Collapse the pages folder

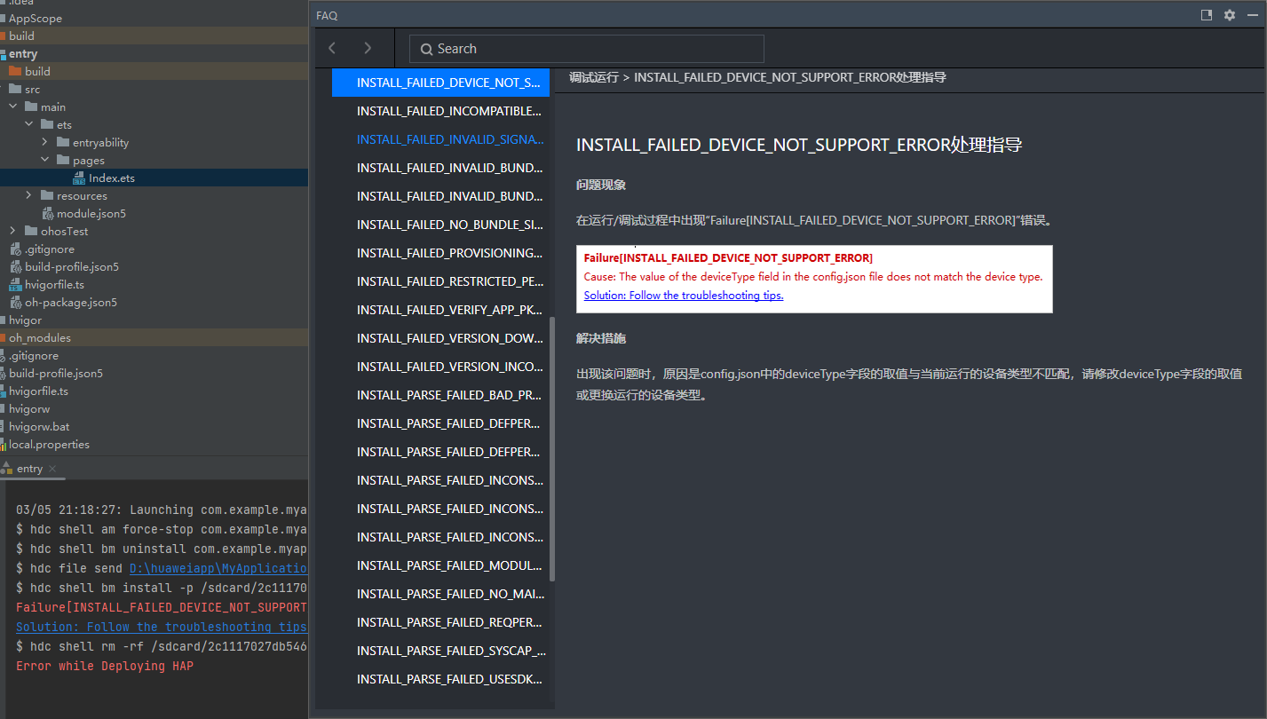pyautogui.click(x=45, y=160)
